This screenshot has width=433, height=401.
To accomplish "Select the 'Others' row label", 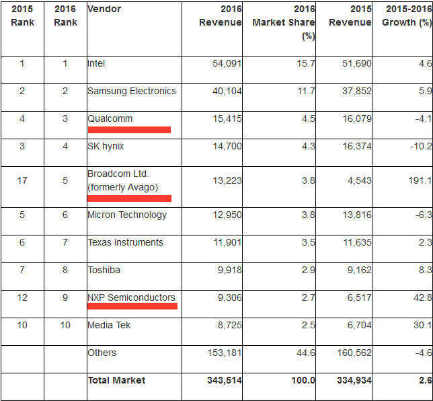I will pyautogui.click(x=102, y=353).
